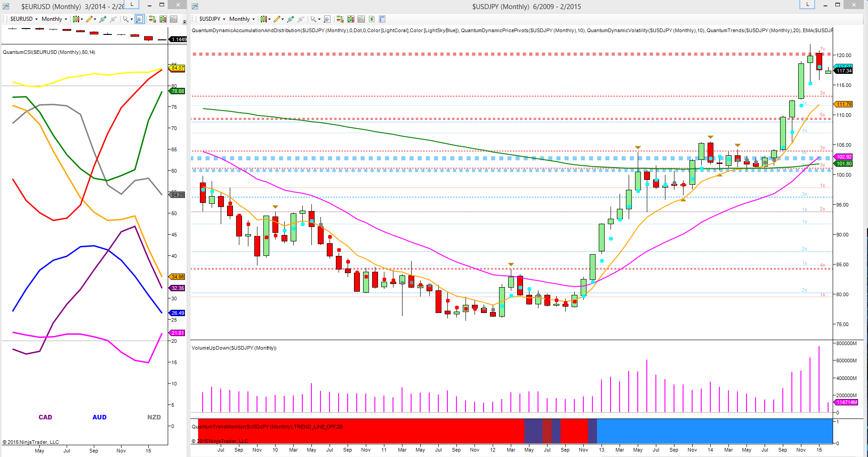Turn off the highlighted Data Box toggle on EURUSD toolbar
Image resolution: width=868 pixels, height=457 pixels.
139,19
